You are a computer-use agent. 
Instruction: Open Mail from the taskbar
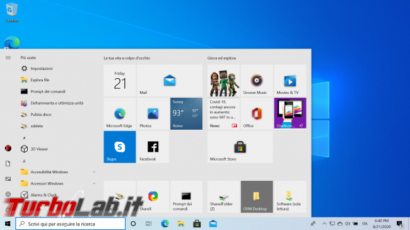(213, 224)
